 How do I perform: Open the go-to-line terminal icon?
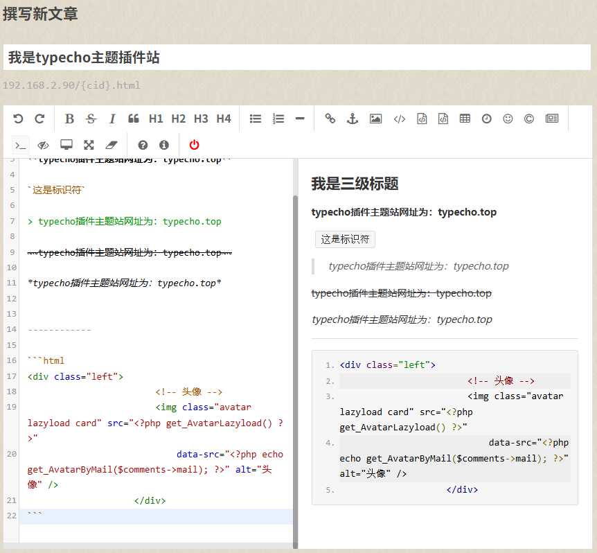click(20, 145)
